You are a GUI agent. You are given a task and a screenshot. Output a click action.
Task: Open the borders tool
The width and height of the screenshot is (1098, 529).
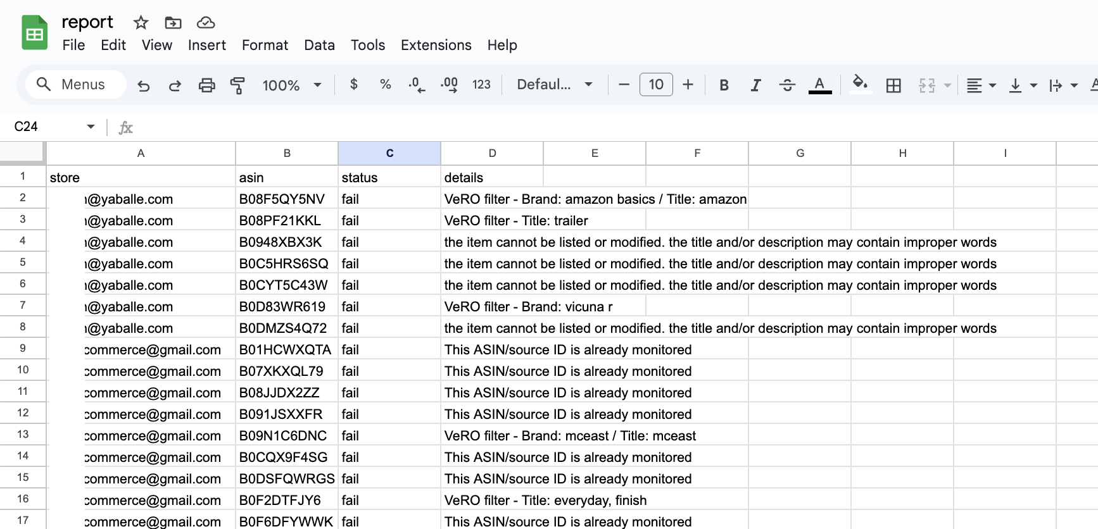[x=893, y=85]
